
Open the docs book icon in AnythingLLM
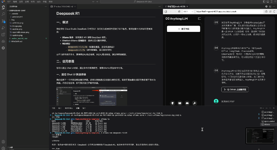click(180, 103)
